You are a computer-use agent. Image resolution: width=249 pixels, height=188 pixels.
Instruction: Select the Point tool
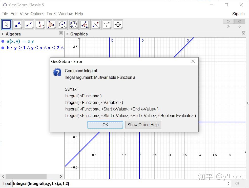pyautogui.click(x=18, y=25)
